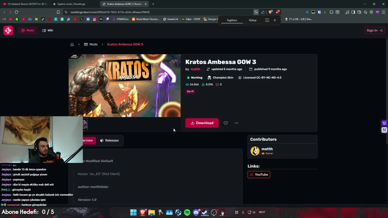Click the Sign In button
The width and height of the screenshot is (388, 218).
tap(375, 30)
